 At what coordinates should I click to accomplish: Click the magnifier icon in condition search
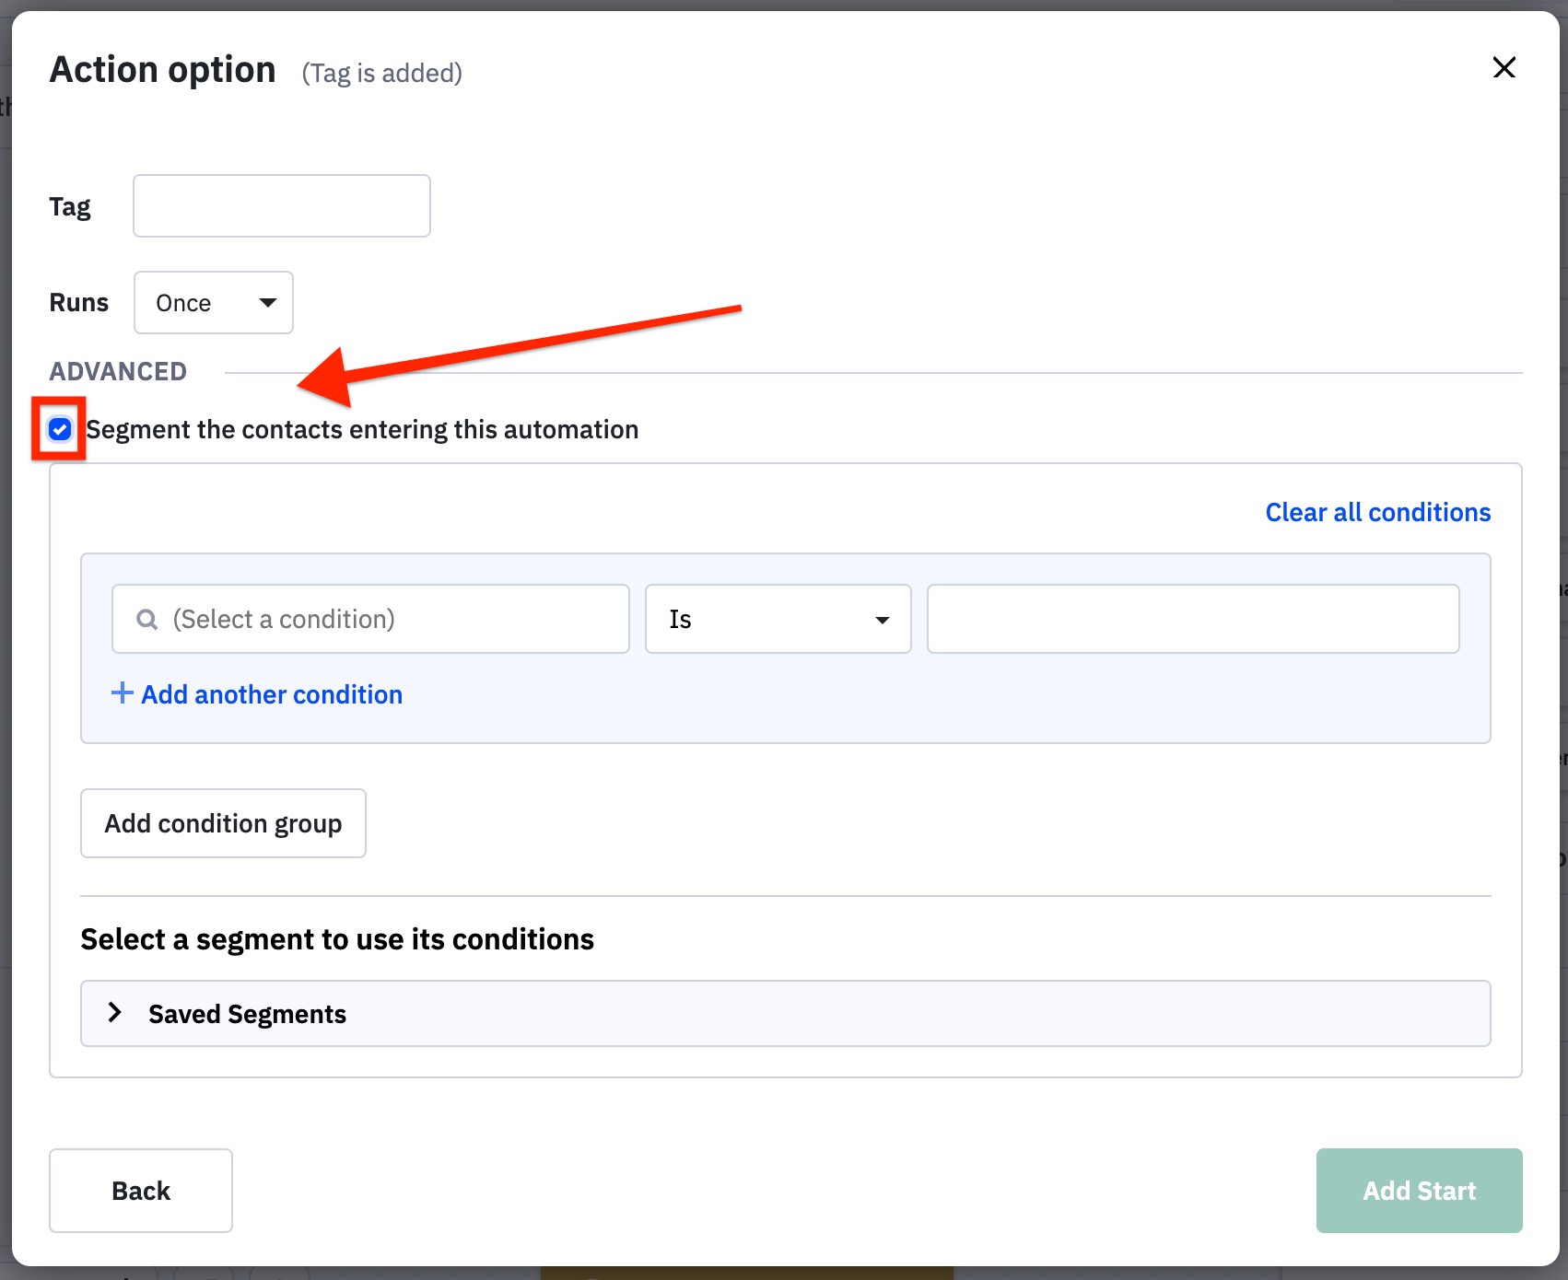pos(146,620)
